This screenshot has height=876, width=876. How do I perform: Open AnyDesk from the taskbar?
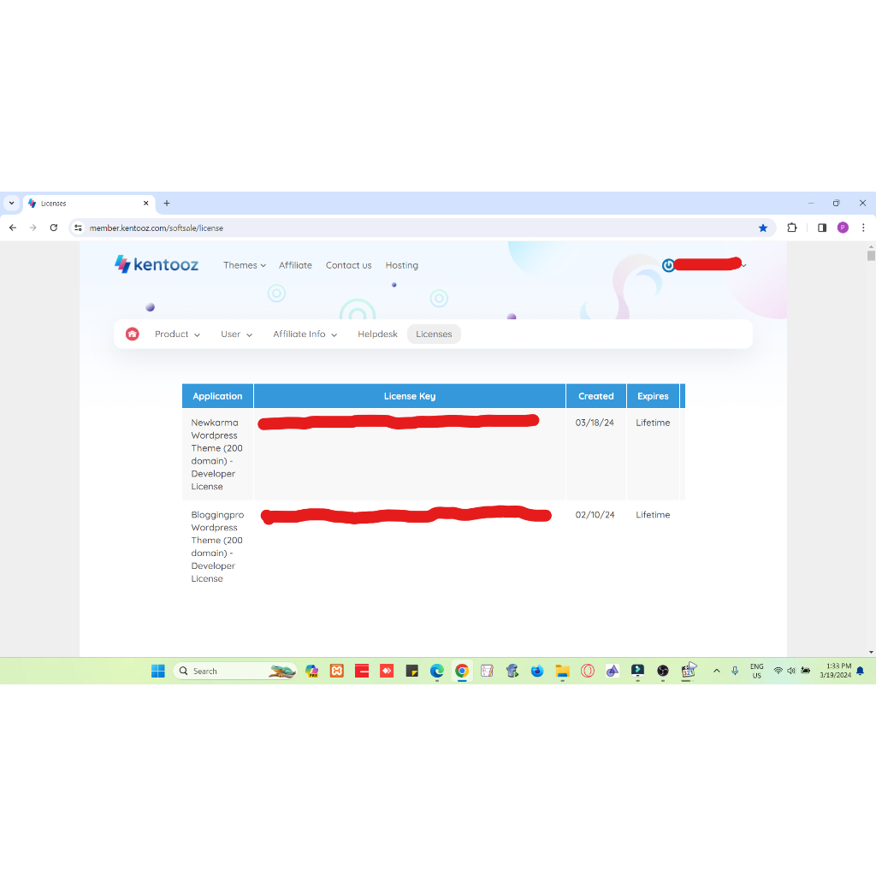pyautogui.click(x=387, y=671)
